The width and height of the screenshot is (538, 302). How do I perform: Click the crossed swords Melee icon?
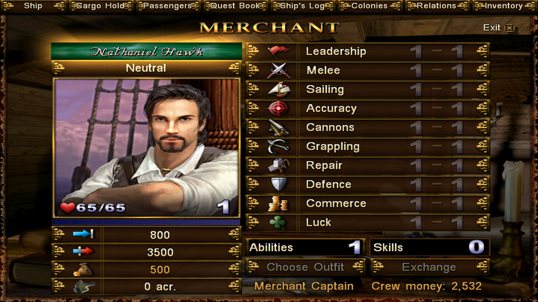click(x=278, y=70)
